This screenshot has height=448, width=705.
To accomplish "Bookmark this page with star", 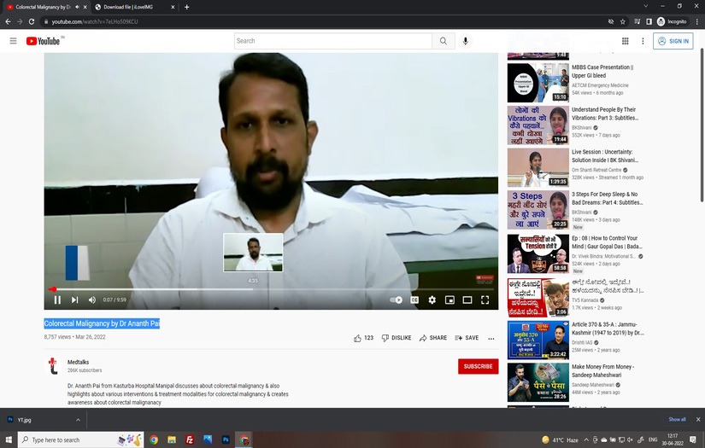I will (x=623, y=21).
